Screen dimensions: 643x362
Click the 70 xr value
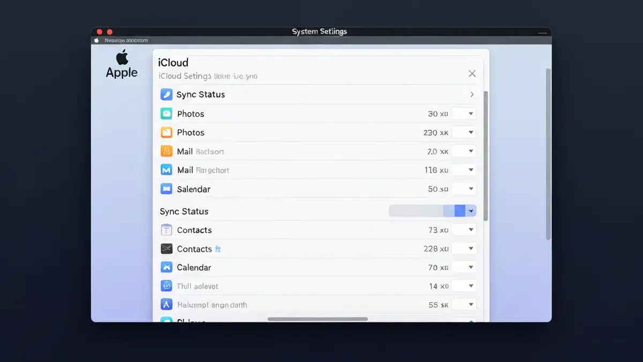(438, 267)
